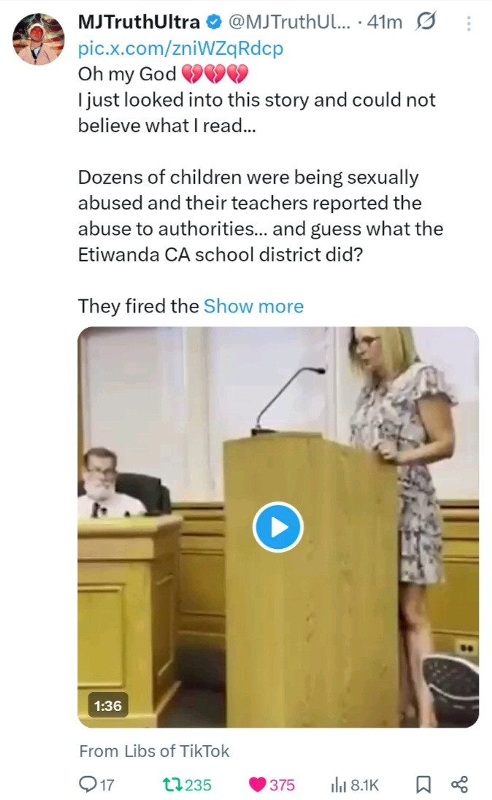Viewport: 492px width, 800px height.
Task: Reply using the comment bubble icon
Action: point(88,784)
